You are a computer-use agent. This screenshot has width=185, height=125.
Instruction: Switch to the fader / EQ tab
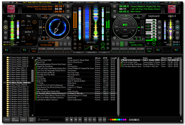(x=91, y=52)
